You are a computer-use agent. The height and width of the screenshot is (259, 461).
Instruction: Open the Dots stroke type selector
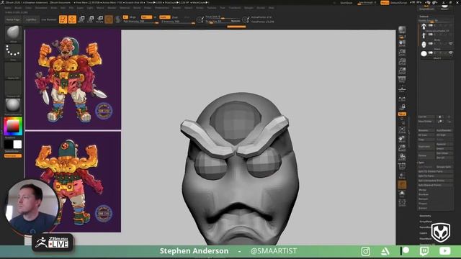(13, 52)
